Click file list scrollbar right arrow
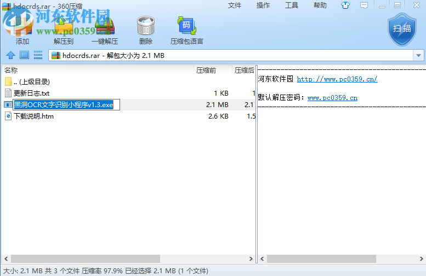426x276 pixels. coord(251,259)
